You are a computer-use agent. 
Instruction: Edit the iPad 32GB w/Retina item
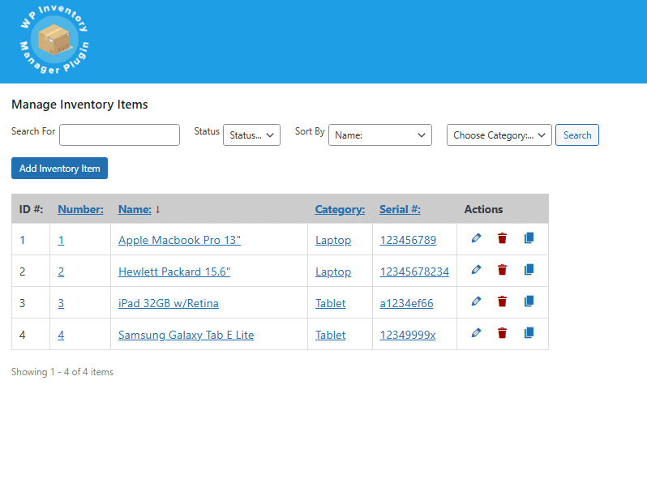pos(476,301)
